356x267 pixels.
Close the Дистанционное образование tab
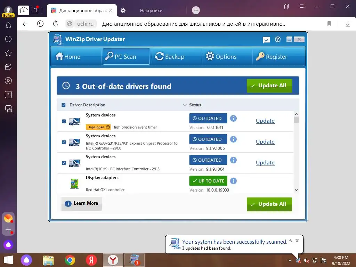(111, 10)
